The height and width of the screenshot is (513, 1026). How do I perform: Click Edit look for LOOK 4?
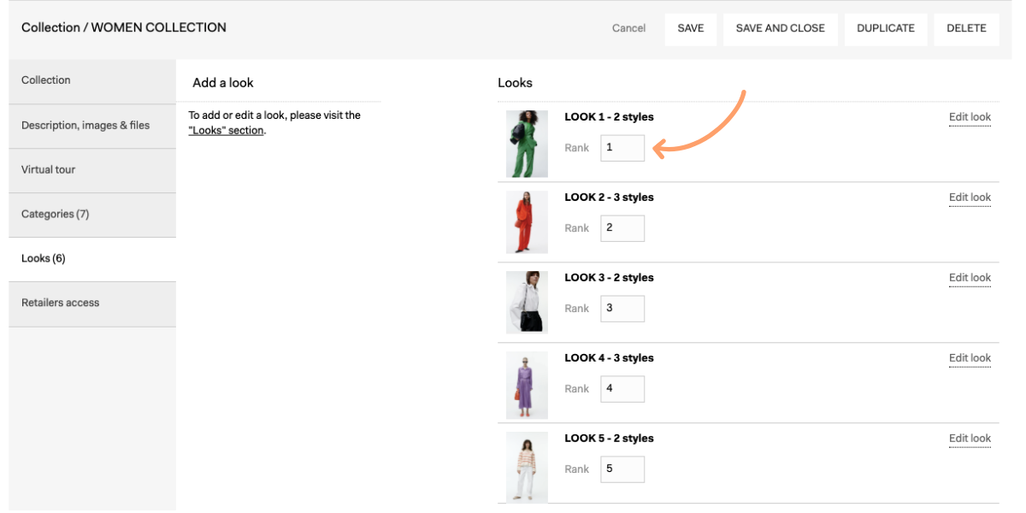[970, 358]
